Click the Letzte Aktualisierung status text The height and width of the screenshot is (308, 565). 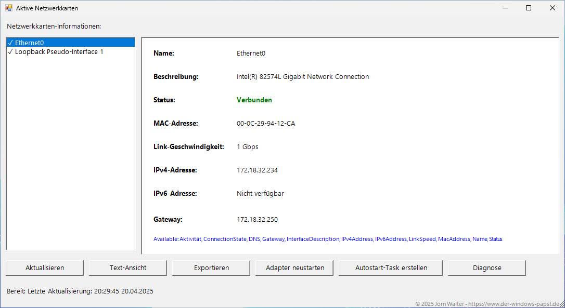tap(80, 291)
